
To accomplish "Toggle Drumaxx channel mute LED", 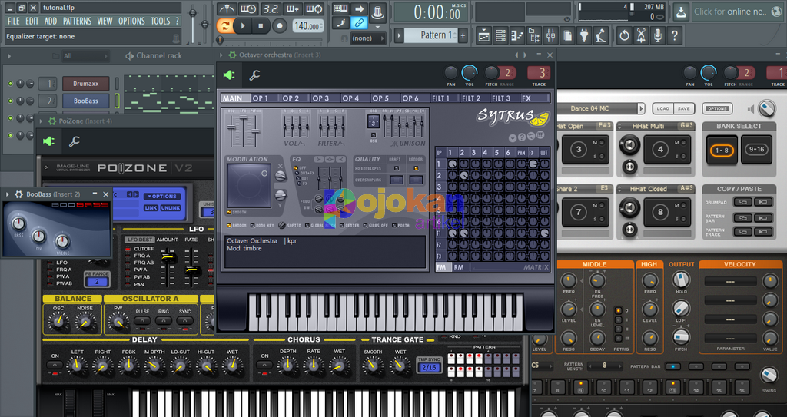I will click(x=10, y=84).
